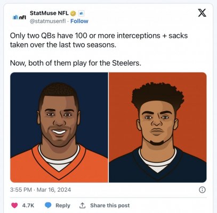The width and height of the screenshot is (217, 213).
Task: Open the left illustration with orange jersey
Action: tap(59, 127)
